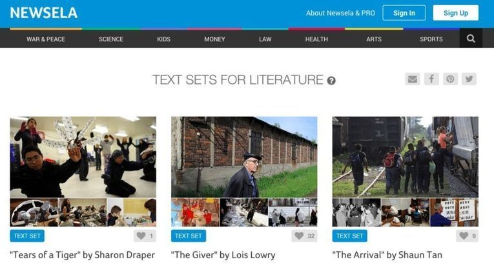
Task: Like The Giver text set heart
Action: click(304, 236)
